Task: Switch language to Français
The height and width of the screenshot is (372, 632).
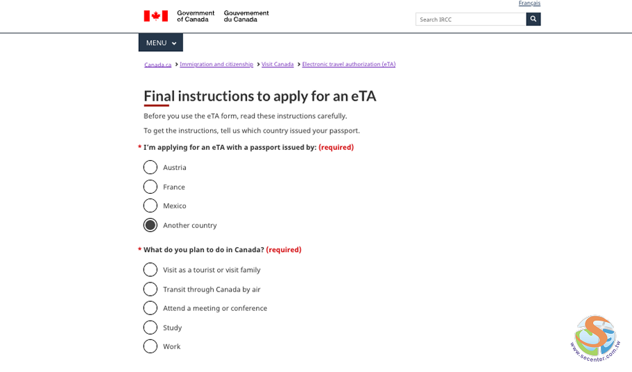Action: [x=529, y=3]
